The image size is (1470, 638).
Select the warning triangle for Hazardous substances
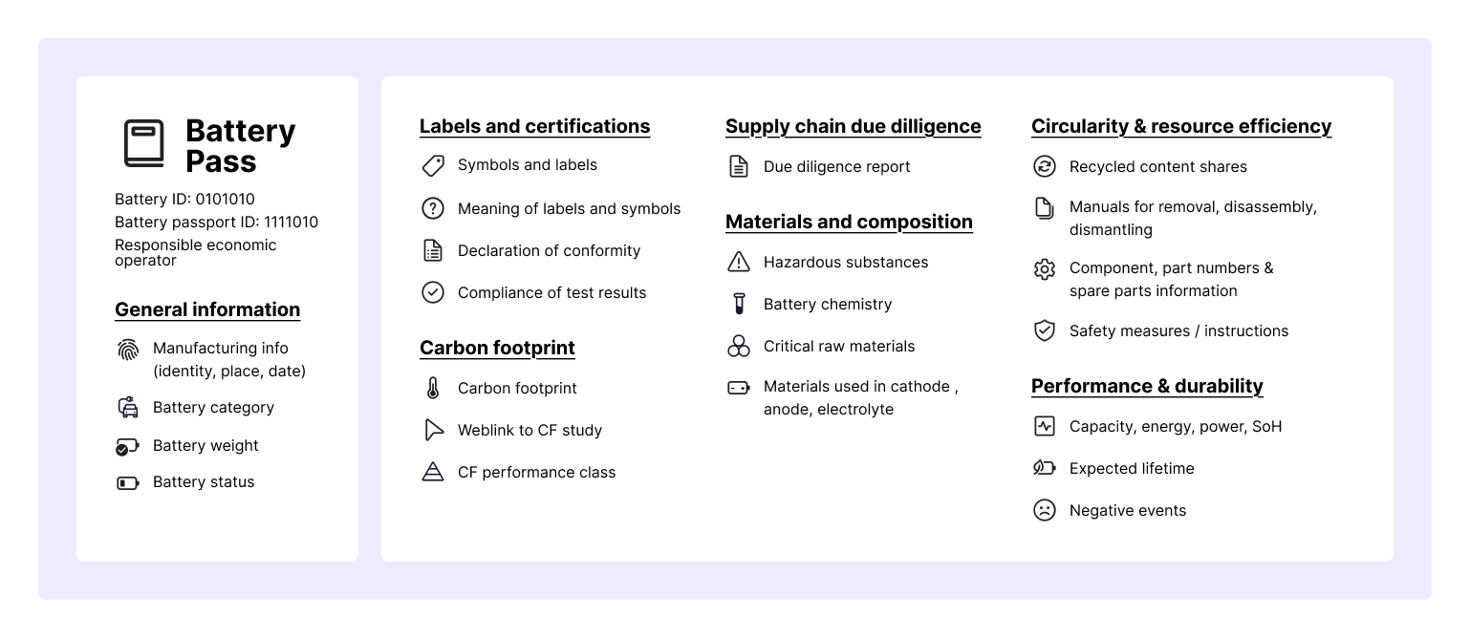(x=739, y=261)
